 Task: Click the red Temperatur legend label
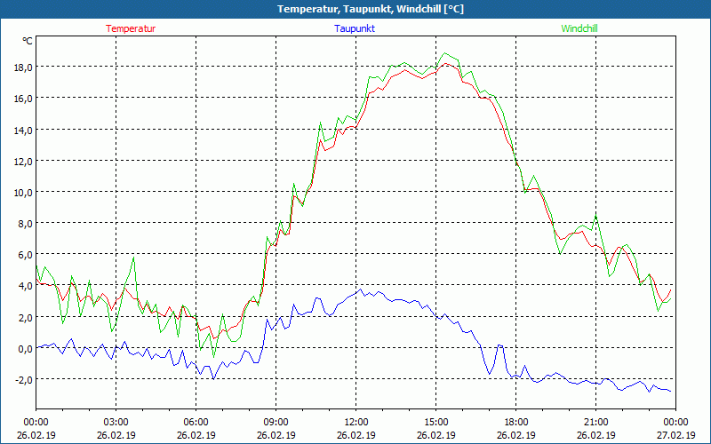click(x=131, y=28)
